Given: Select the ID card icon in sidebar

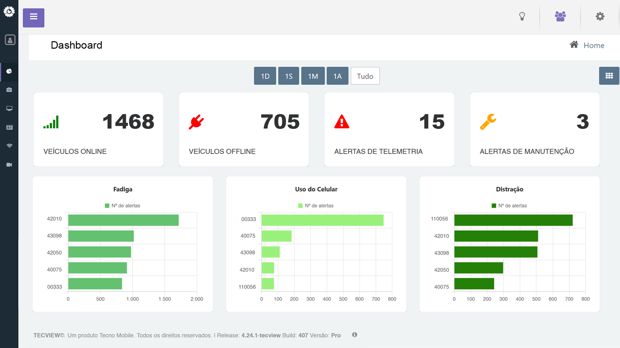Looking at the screenshot, I should (9, 127).
